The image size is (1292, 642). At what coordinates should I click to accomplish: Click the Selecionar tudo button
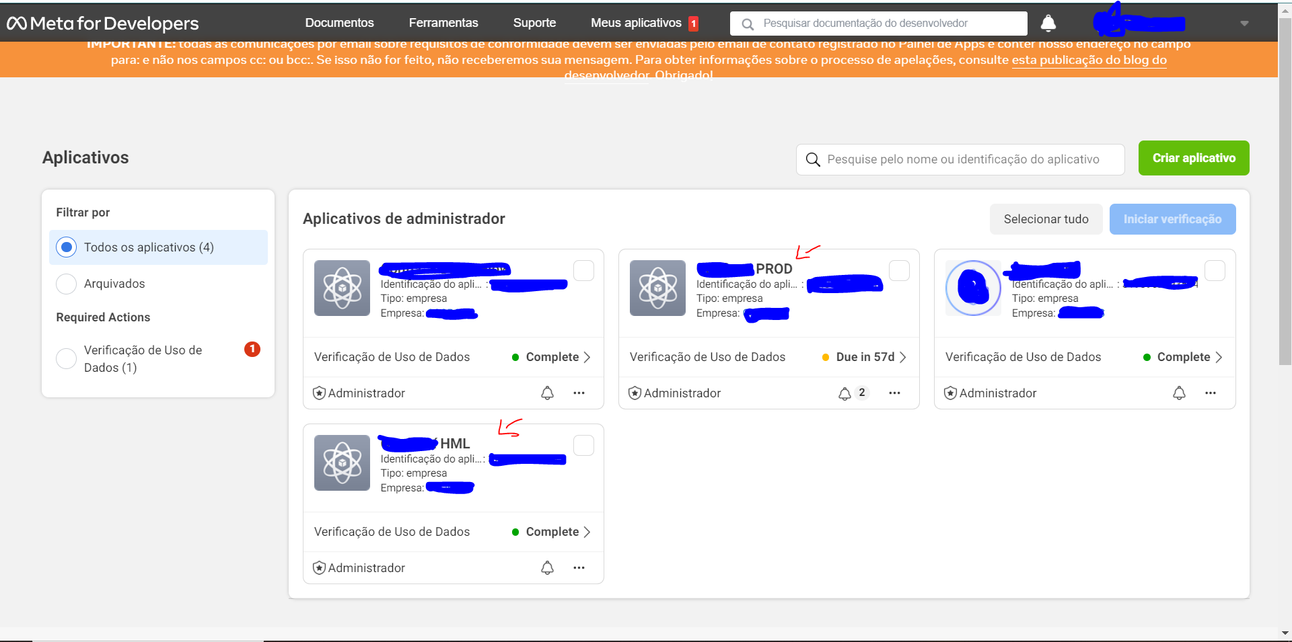point(1046,219)
